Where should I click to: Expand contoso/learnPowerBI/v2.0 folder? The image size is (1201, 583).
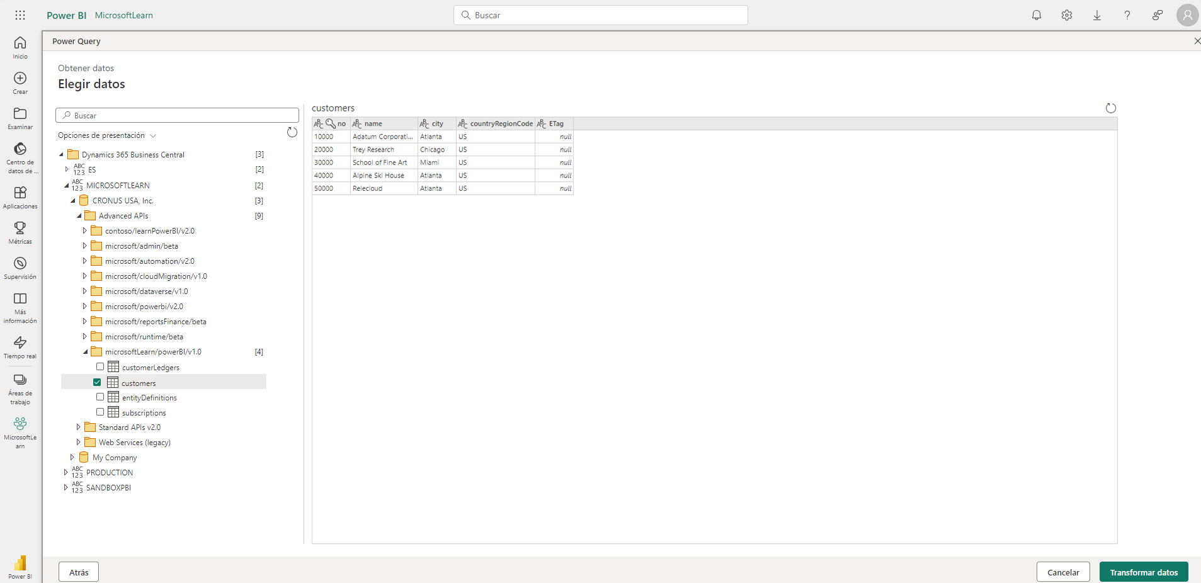[84, 230]
